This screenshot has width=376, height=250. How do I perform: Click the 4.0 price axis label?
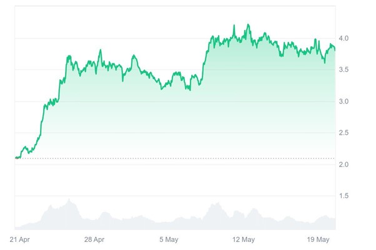[343, 39]
